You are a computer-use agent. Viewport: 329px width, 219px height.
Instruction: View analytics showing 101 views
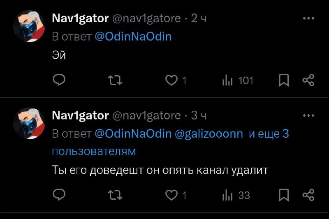238,81
